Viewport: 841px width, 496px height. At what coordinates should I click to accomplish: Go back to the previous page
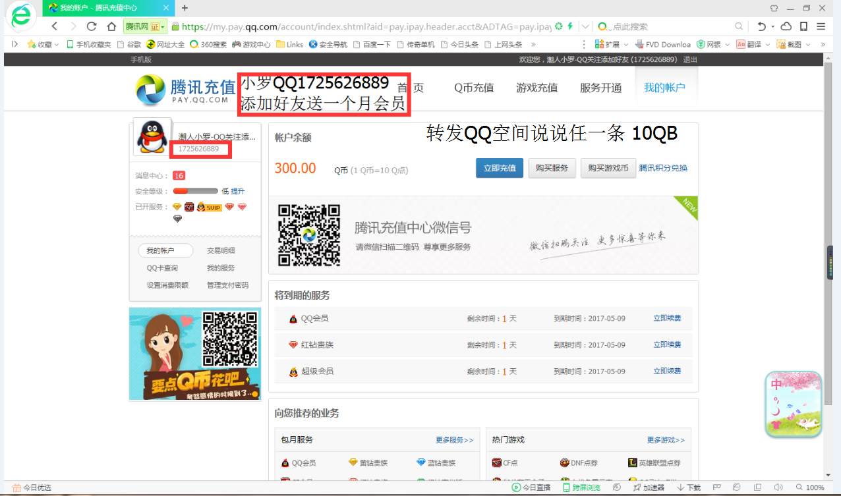pos(55,26)
